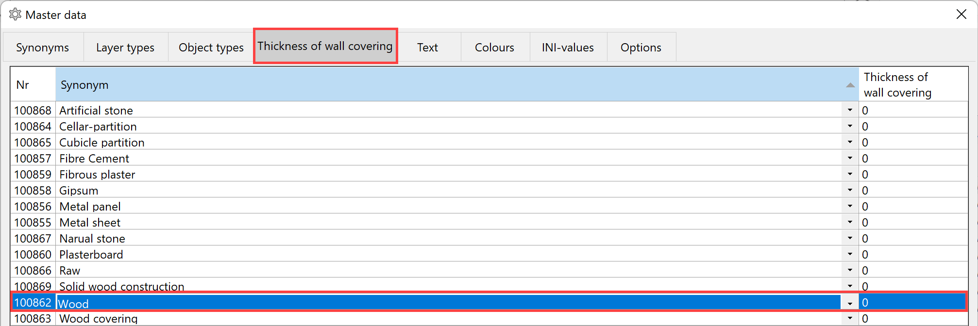Select the Cellar-partition synonym
The width and height of the screenshot is (978, 326).
tap(449, 126)
